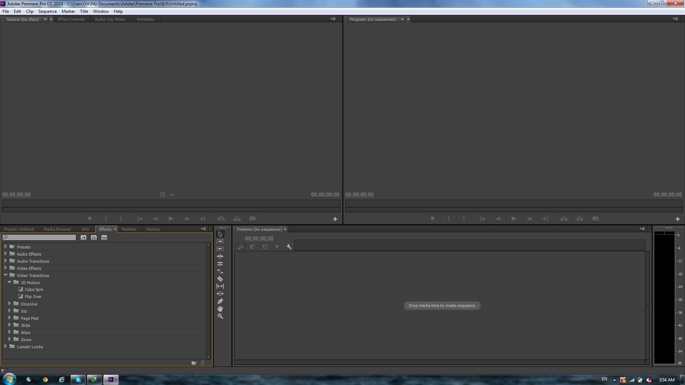Screen dimensions: 685x385
Task: Click Delete Custom Items trash icon
Action: [x=202, y=363]
